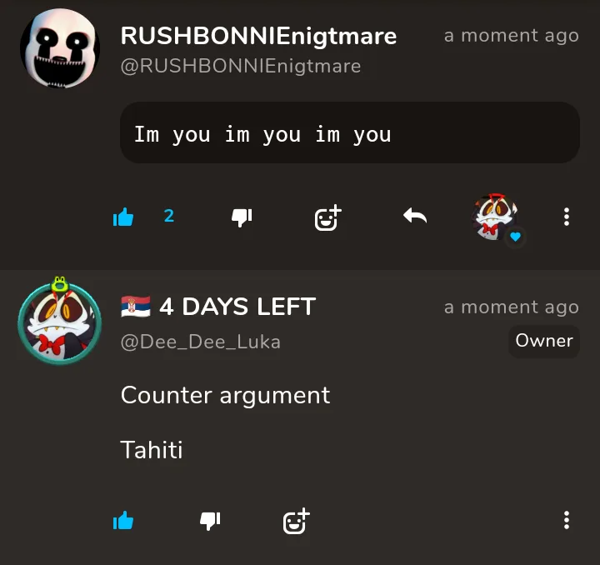This screenshot has width=600, height=565.
Task: Click the Owner badge
Action: tap(544, 341)
